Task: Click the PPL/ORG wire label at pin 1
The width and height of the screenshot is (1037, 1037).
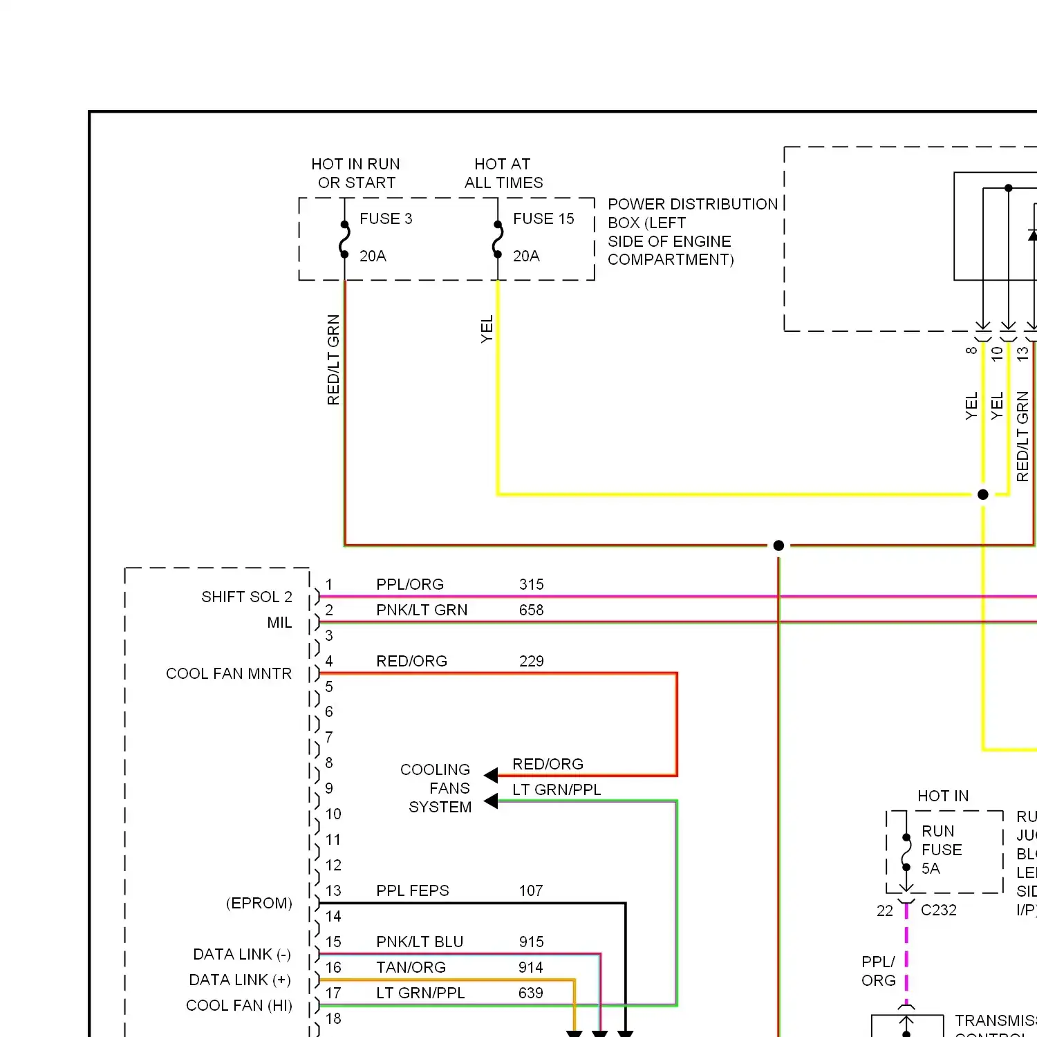Action: (410, 585)
